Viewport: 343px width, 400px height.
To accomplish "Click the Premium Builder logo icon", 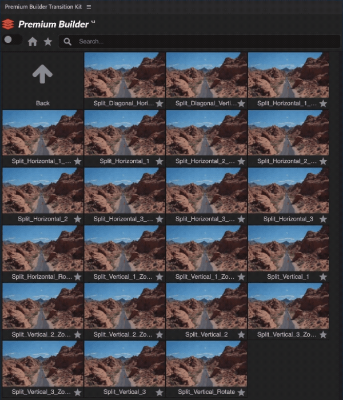I will (x=8, y=24).
